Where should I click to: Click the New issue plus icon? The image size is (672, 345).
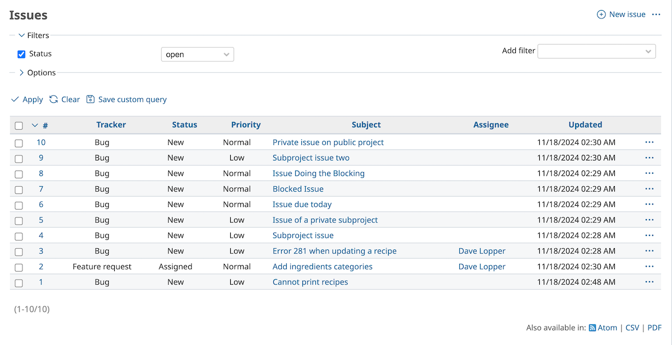click(x=601, y=15)
